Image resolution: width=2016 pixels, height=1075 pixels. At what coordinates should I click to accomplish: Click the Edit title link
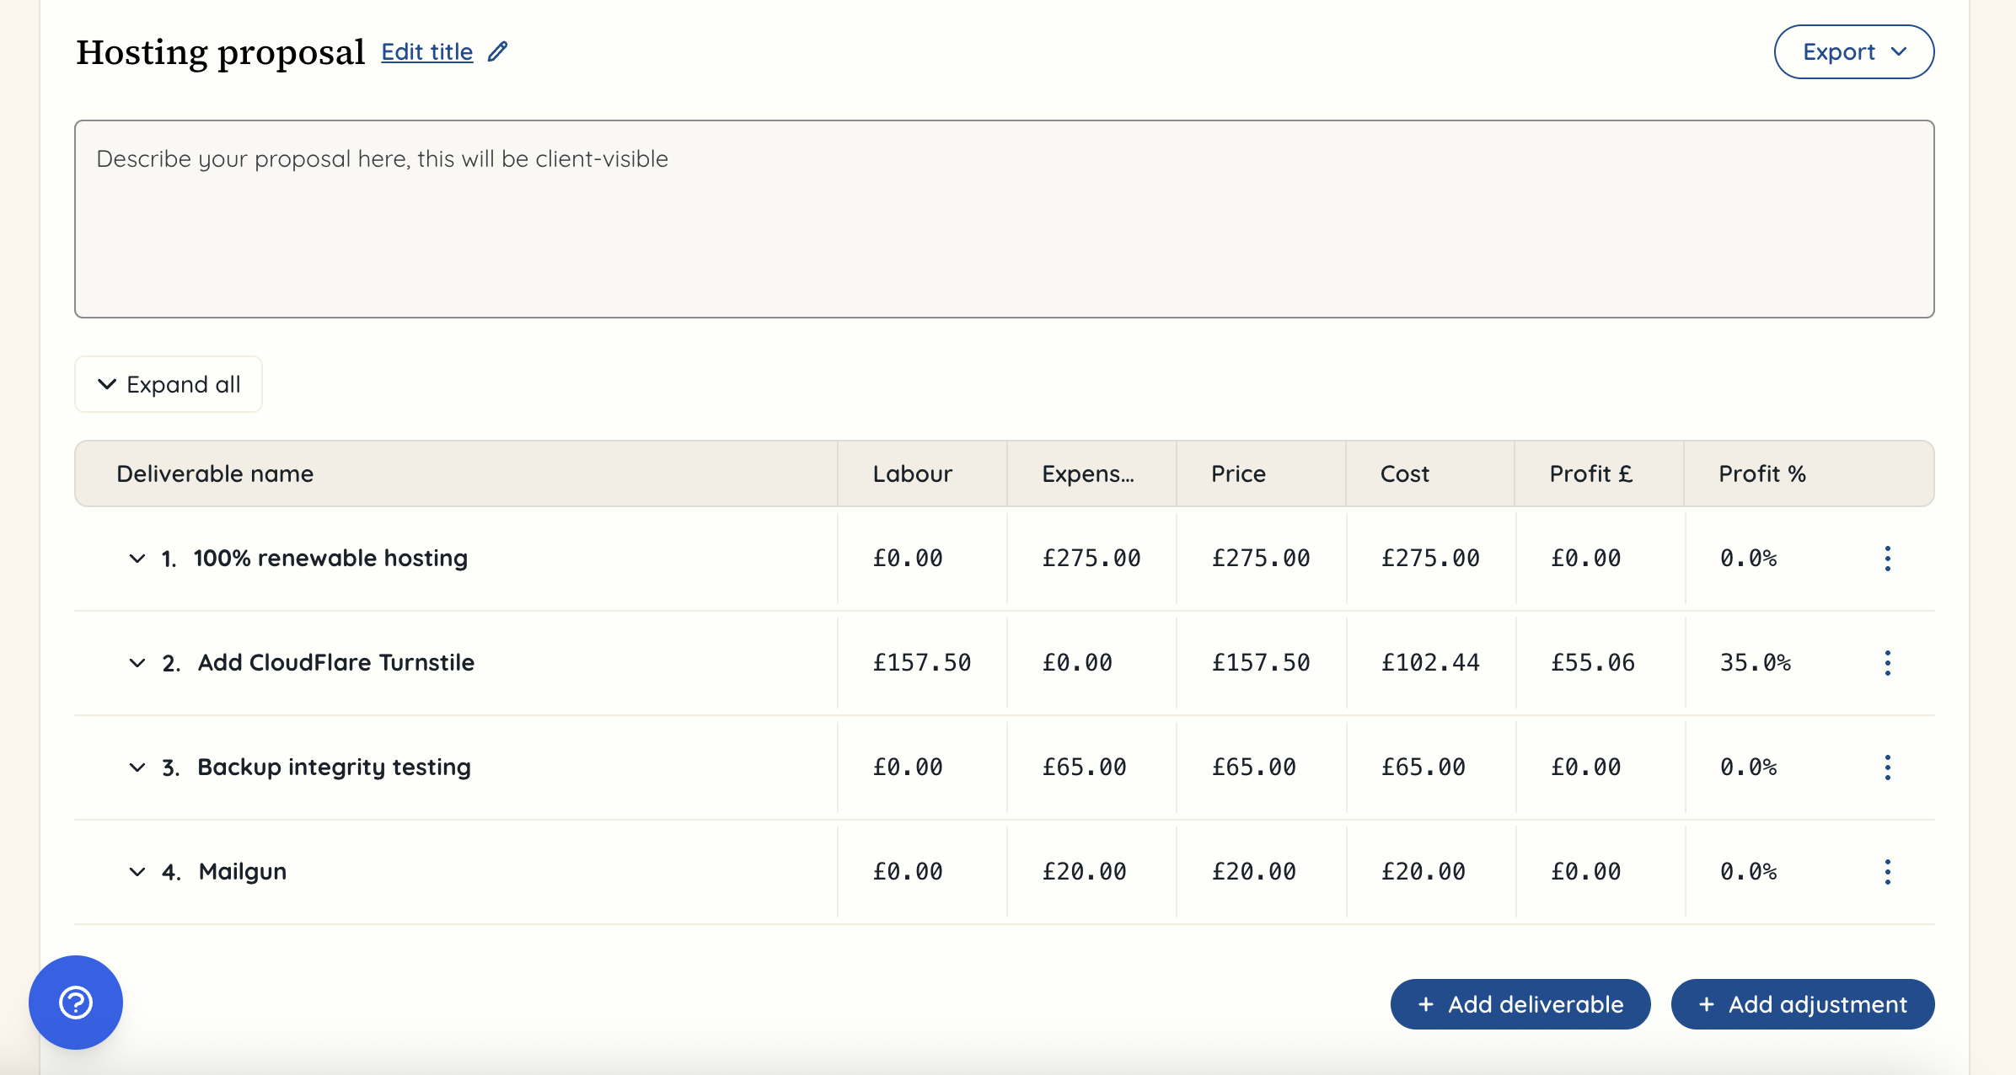click(x=426, y=52)
